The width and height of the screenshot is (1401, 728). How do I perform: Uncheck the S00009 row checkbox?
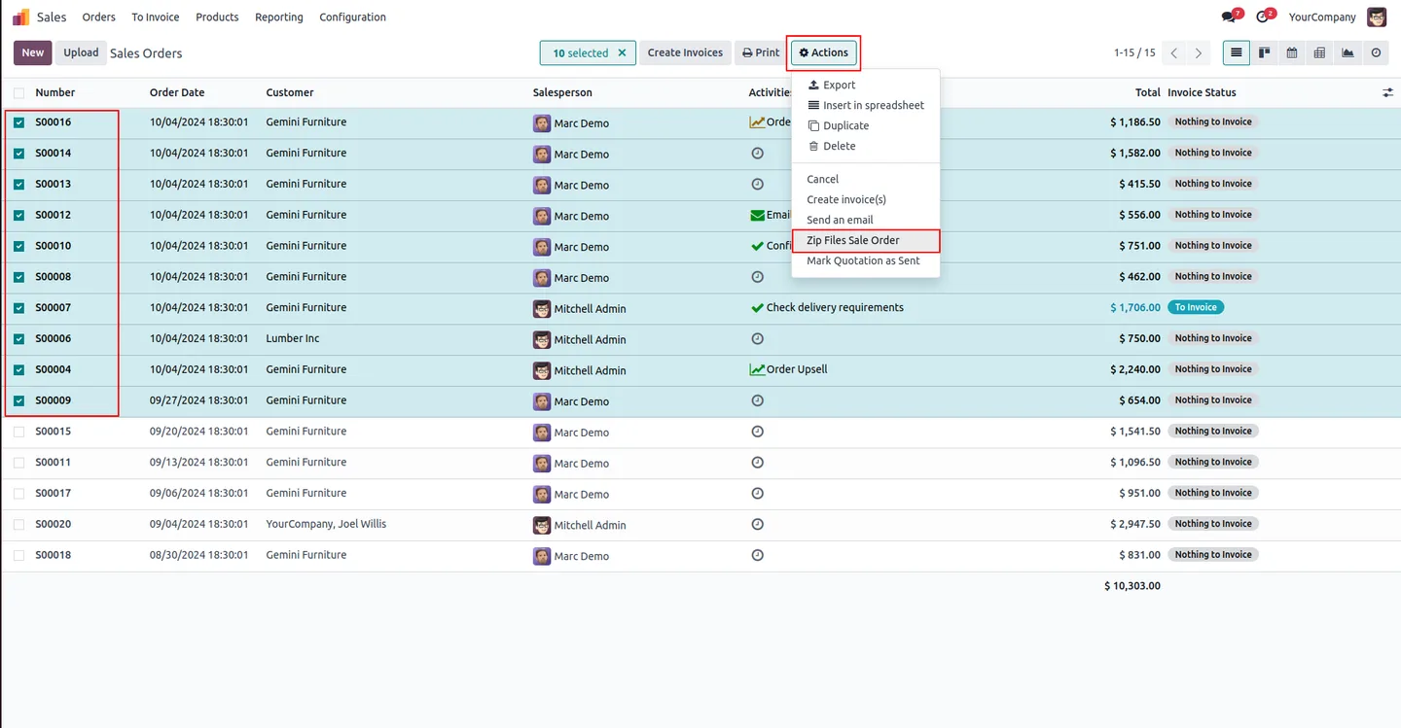19,400
